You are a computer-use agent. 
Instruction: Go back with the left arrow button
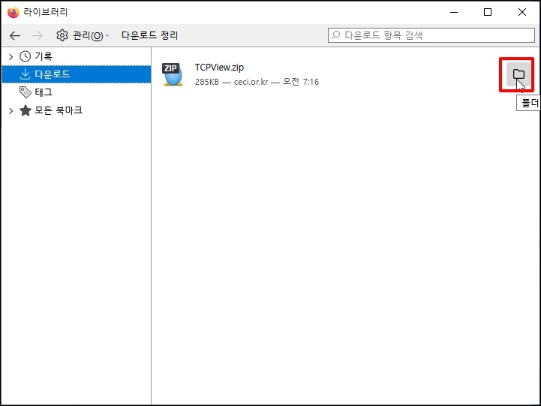pyautogui.click(x=15, y=35)
